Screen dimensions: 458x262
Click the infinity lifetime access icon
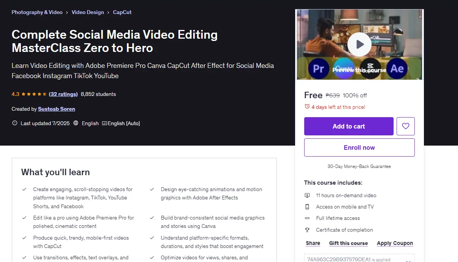307,218
